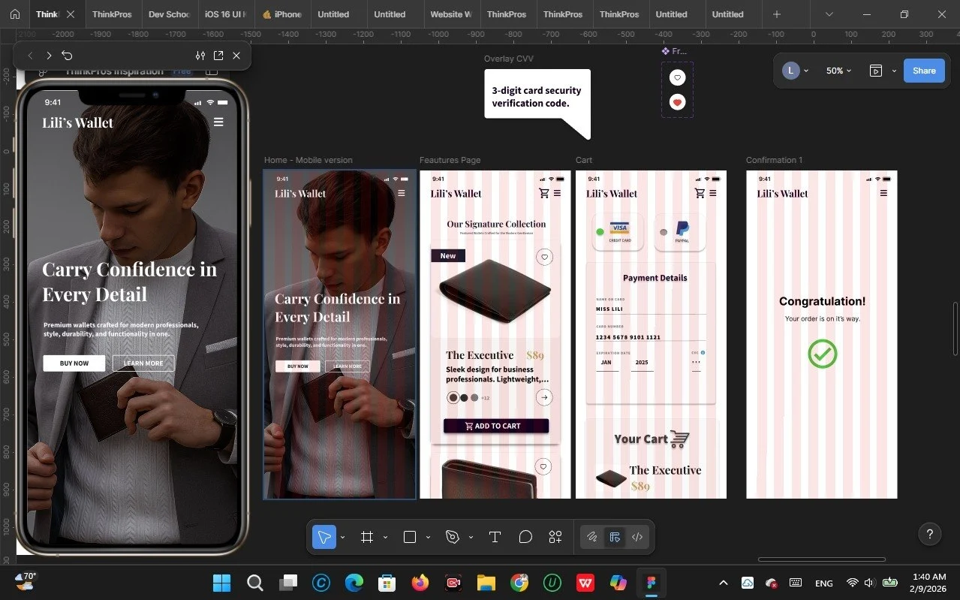
Task: Toggle heart on the second wallet card
Action: 544,466
